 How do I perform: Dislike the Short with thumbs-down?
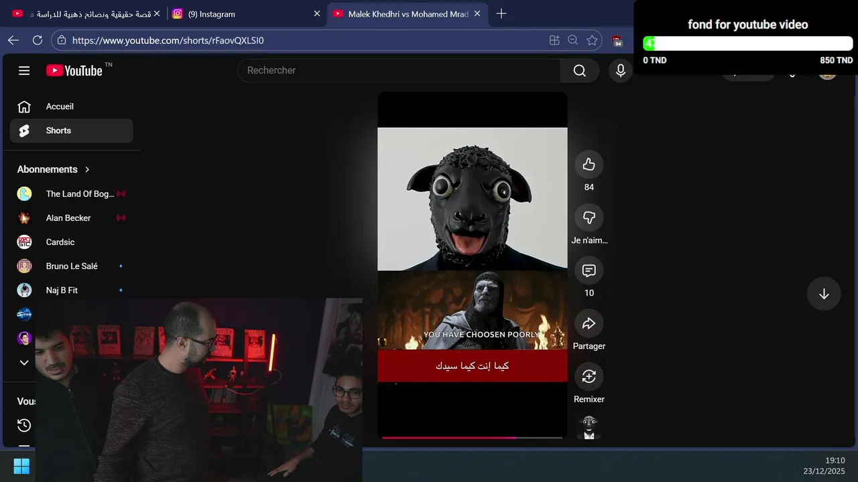click(589, 218)
